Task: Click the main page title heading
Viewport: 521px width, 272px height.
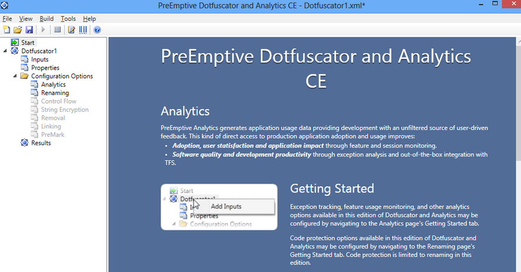Action: pyautogui.click(x=316, y=68)
